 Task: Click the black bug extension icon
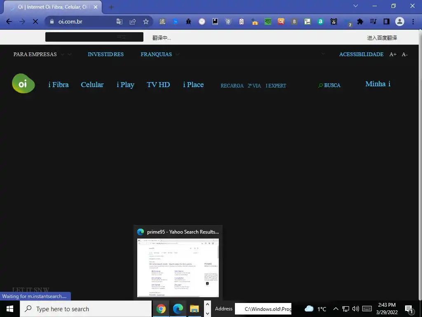pyautogui.click(x=188, y=21)
